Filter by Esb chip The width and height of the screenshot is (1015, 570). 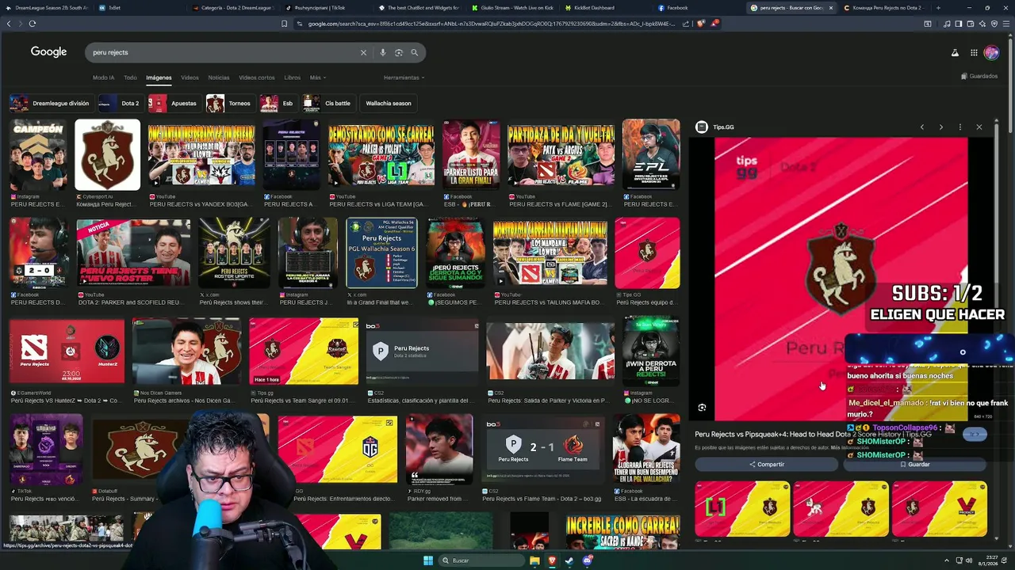tap(278, 103)
